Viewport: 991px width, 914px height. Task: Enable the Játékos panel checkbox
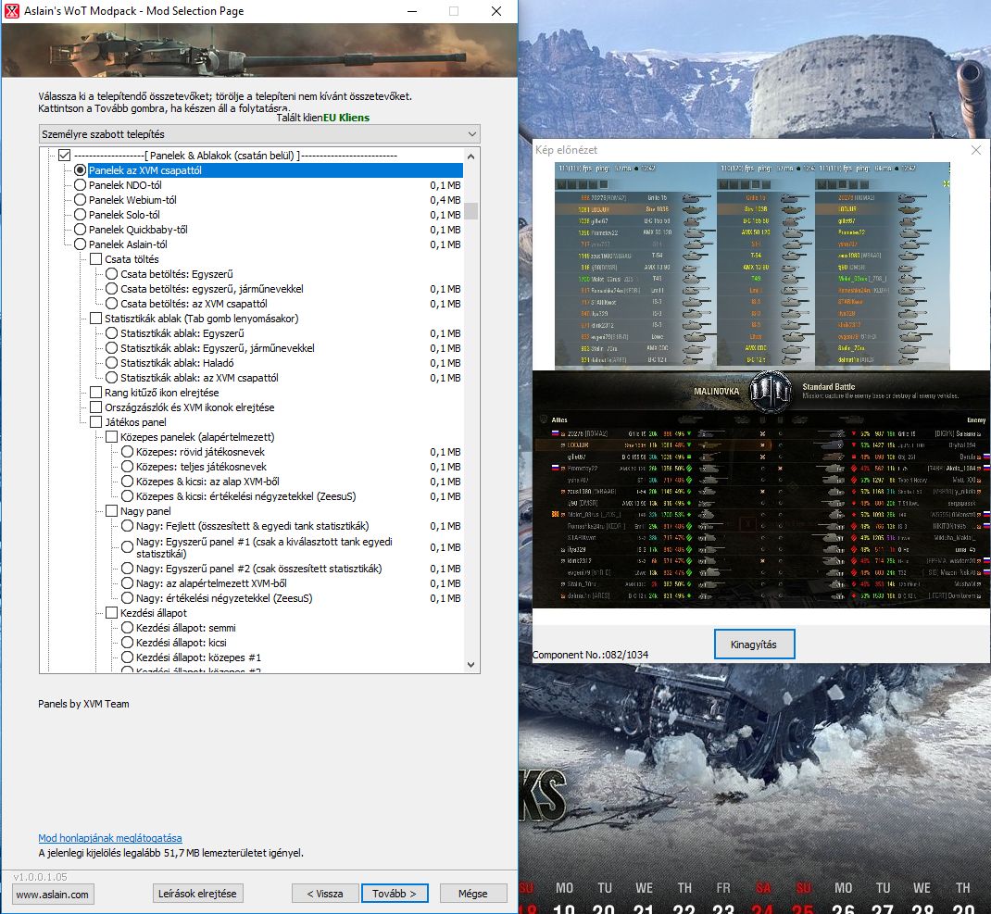point(96,422)
